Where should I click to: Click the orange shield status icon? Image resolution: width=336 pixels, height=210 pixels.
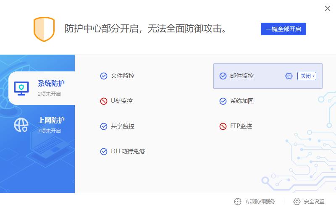pyautogui.click(x=44, y=29)
